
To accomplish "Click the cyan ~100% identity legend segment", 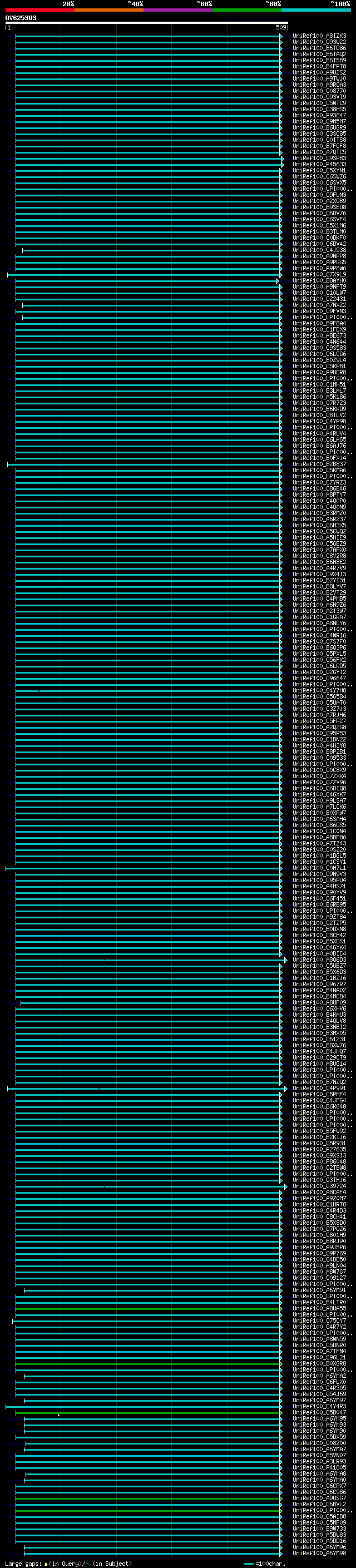I will pyautogui.click(x=316, y=10).
